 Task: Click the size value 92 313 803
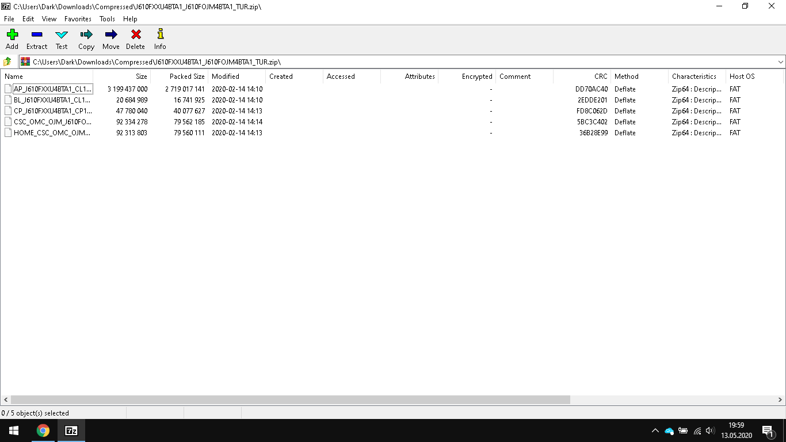click(132, 133)
